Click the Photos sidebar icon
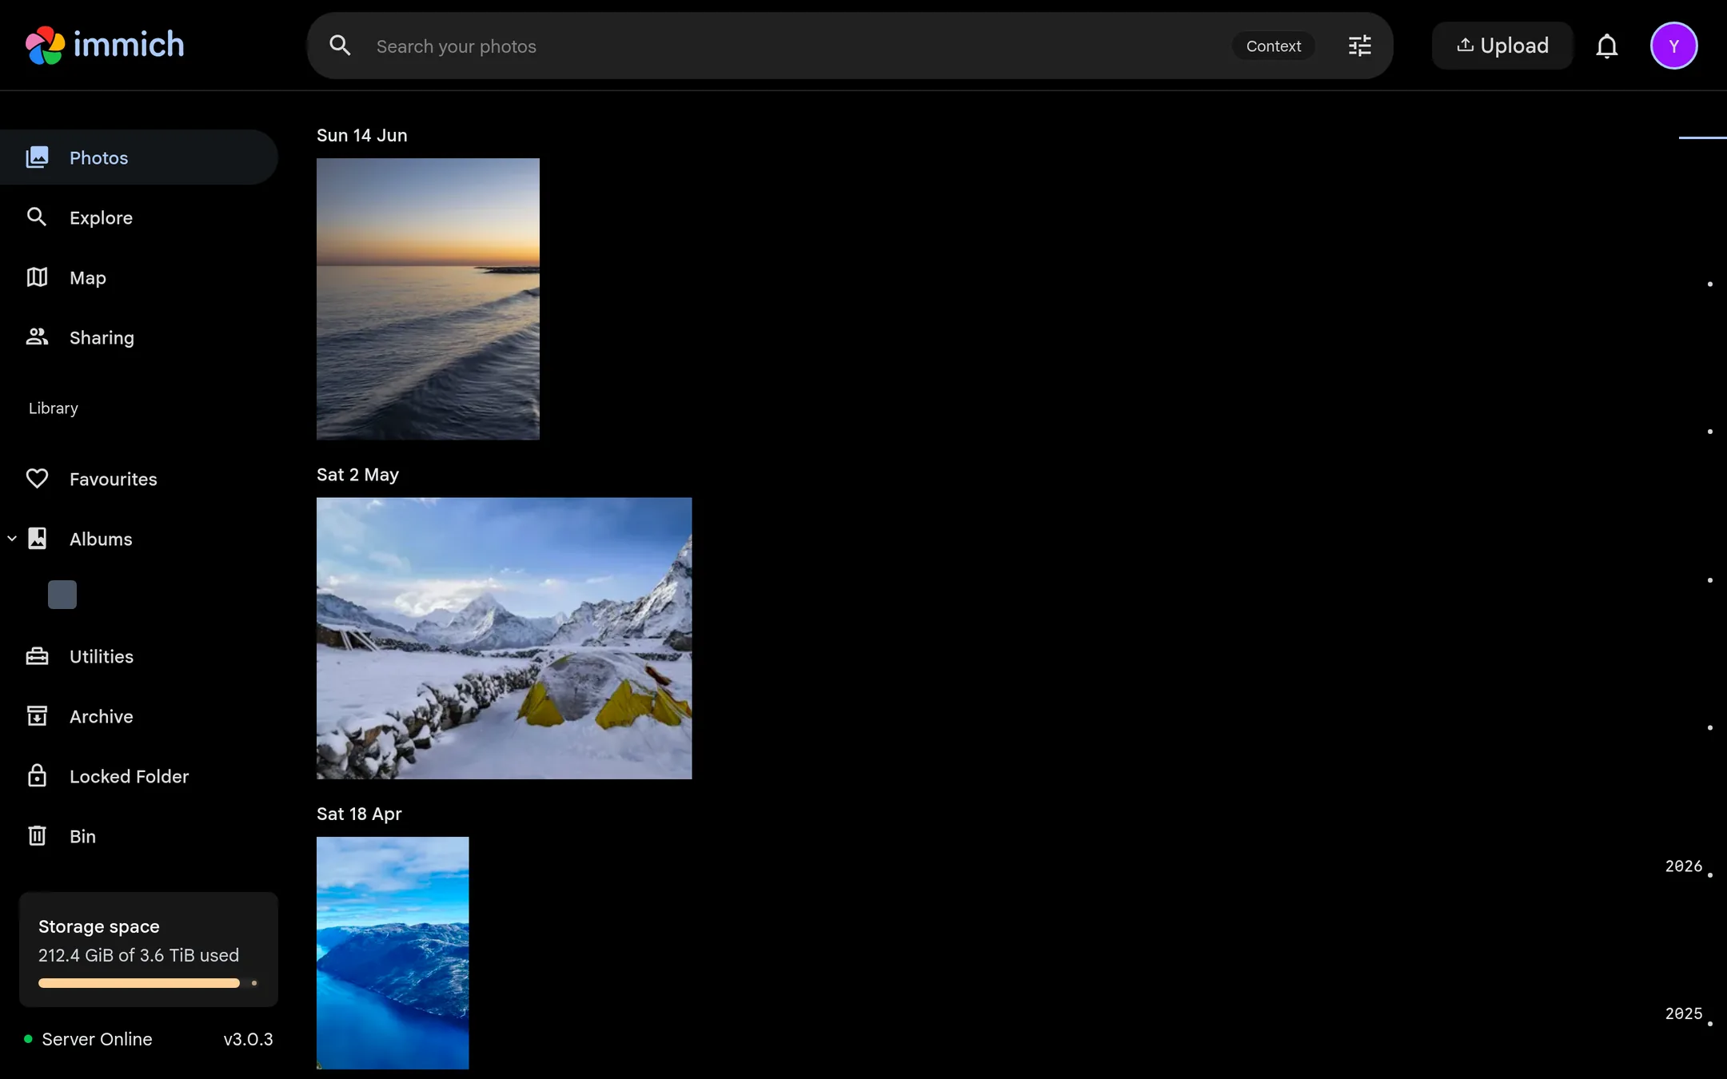The image size is (1727, 1079). tap(37, 157)
